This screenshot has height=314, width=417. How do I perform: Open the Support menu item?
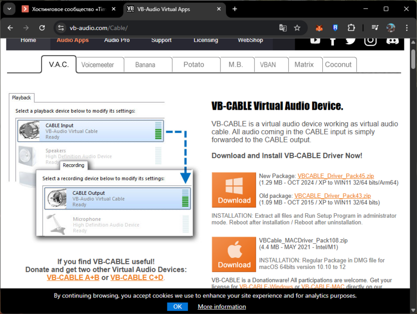(161, 41)
